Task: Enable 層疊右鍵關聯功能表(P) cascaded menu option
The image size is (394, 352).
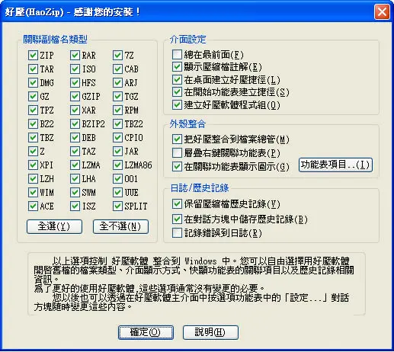Action: pos(177,153)
